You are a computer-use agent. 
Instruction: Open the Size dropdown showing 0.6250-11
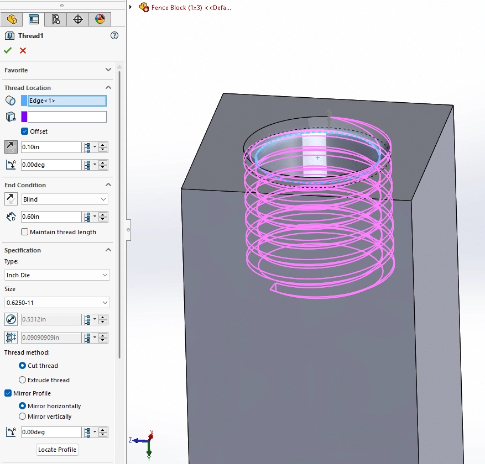click(x=56, y=302)
